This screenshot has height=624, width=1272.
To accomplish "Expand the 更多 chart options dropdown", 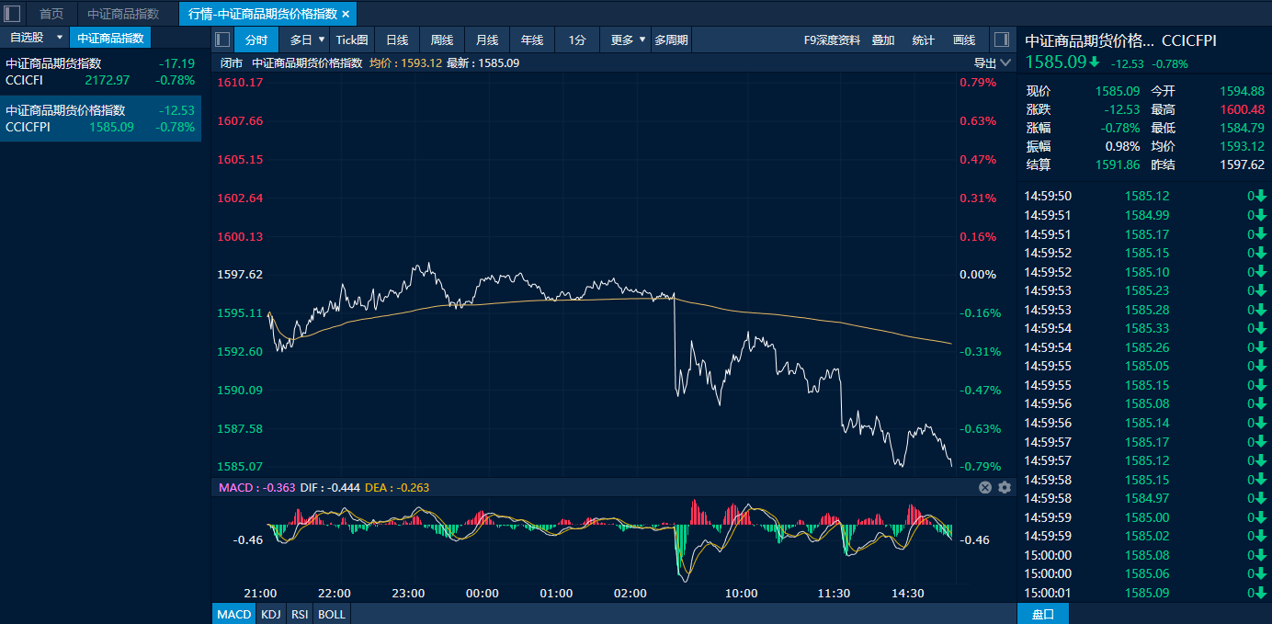I will pos(626,40).
